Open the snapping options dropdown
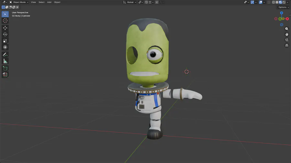Screen dimensions: 291x163 (x=151, y=2)
